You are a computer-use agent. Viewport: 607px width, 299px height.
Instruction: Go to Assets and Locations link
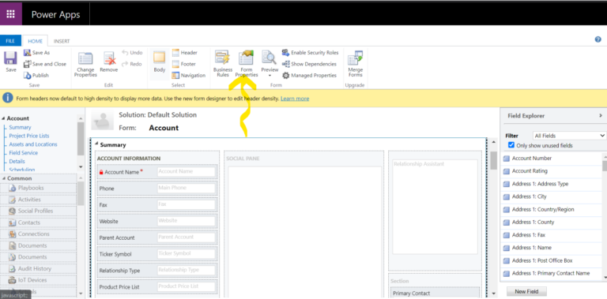pyautogui.click(x=33, y=144)
